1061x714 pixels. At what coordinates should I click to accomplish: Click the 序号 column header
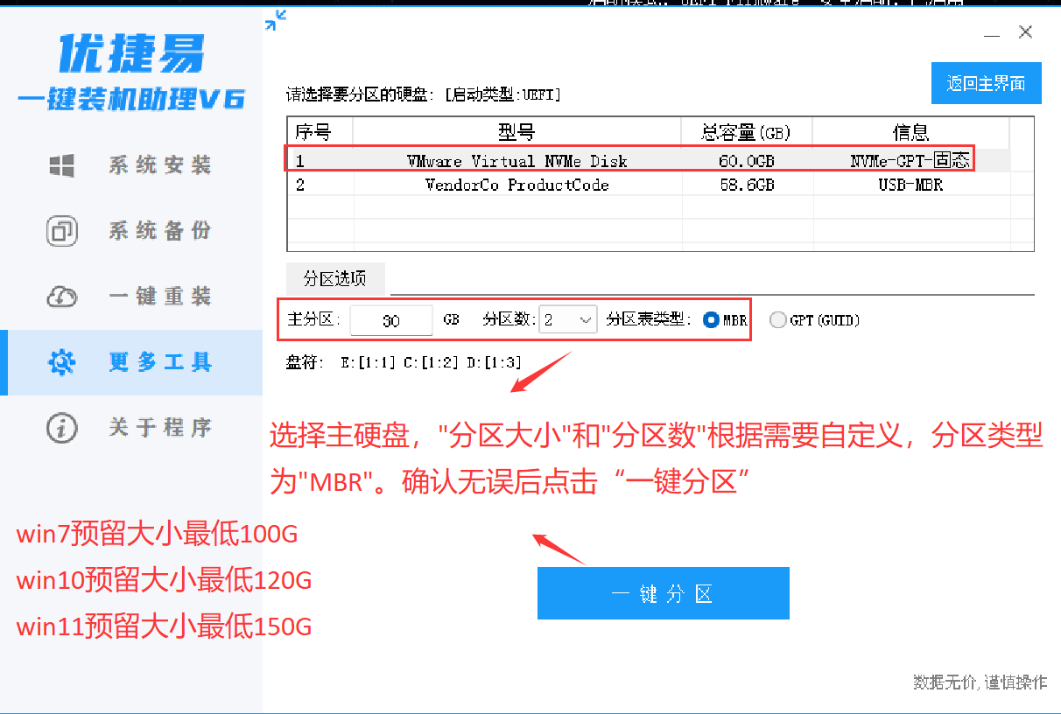pos(320,132)
